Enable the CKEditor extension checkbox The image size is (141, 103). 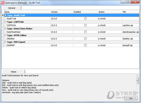(x=85, y=38)
